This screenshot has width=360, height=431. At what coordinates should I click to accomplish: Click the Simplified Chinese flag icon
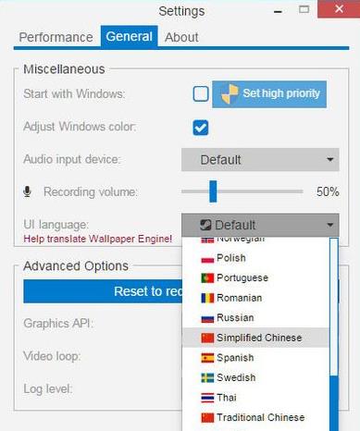coord(207,338)
